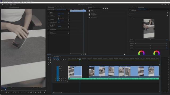This screenshot has height=95, width=170.
Task: Open workspaces icon in top right
Action: click(x=162, y=5)
